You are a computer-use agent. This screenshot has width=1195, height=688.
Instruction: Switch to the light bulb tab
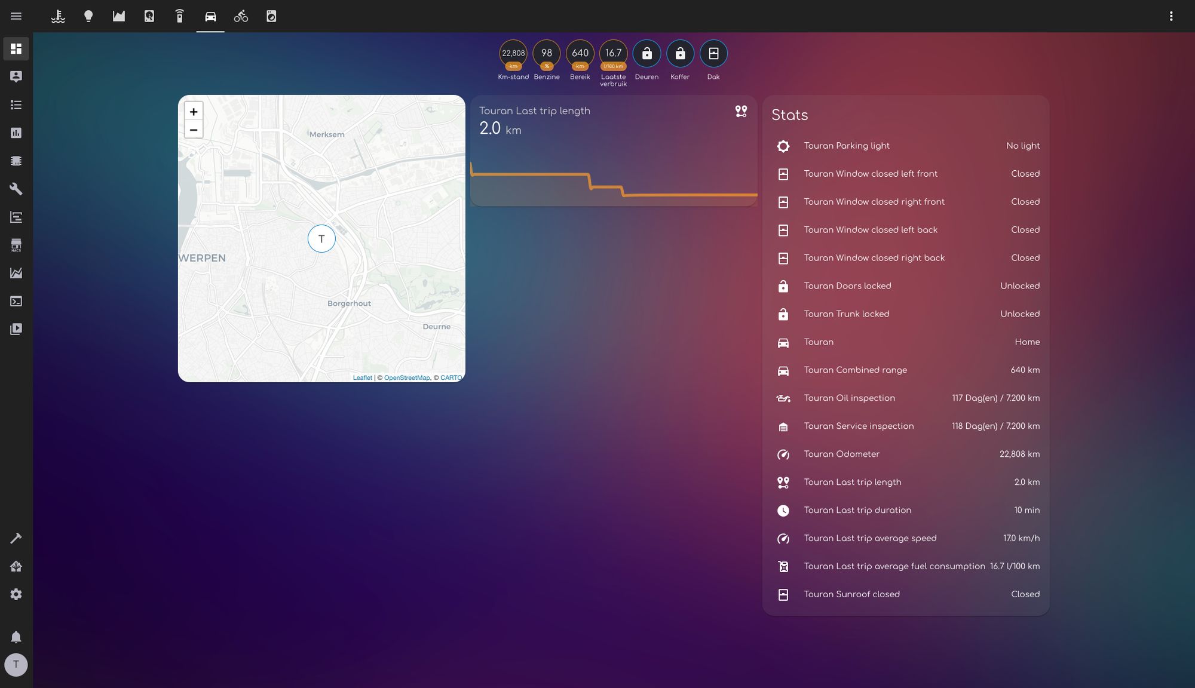pos(88,16)
